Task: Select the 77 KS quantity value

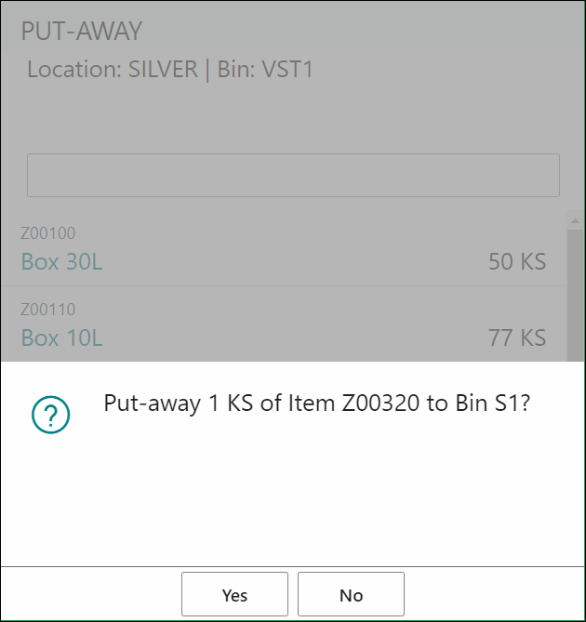Action: click(x=517, y=338)
